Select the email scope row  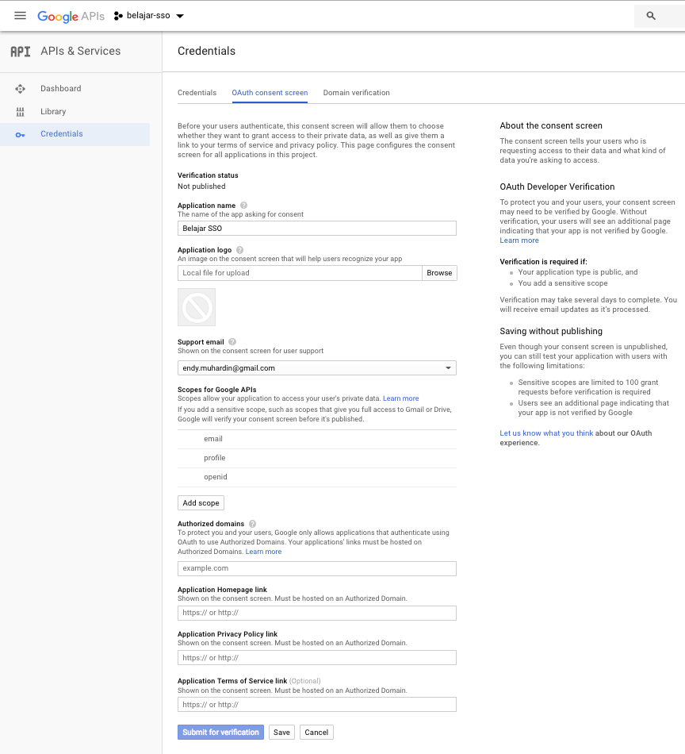pyautogui.click(x=317, y=439)
